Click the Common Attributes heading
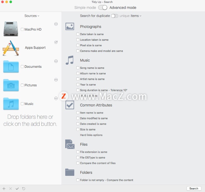The height and width of the screenshot is (192, 205). click(96, 105)
